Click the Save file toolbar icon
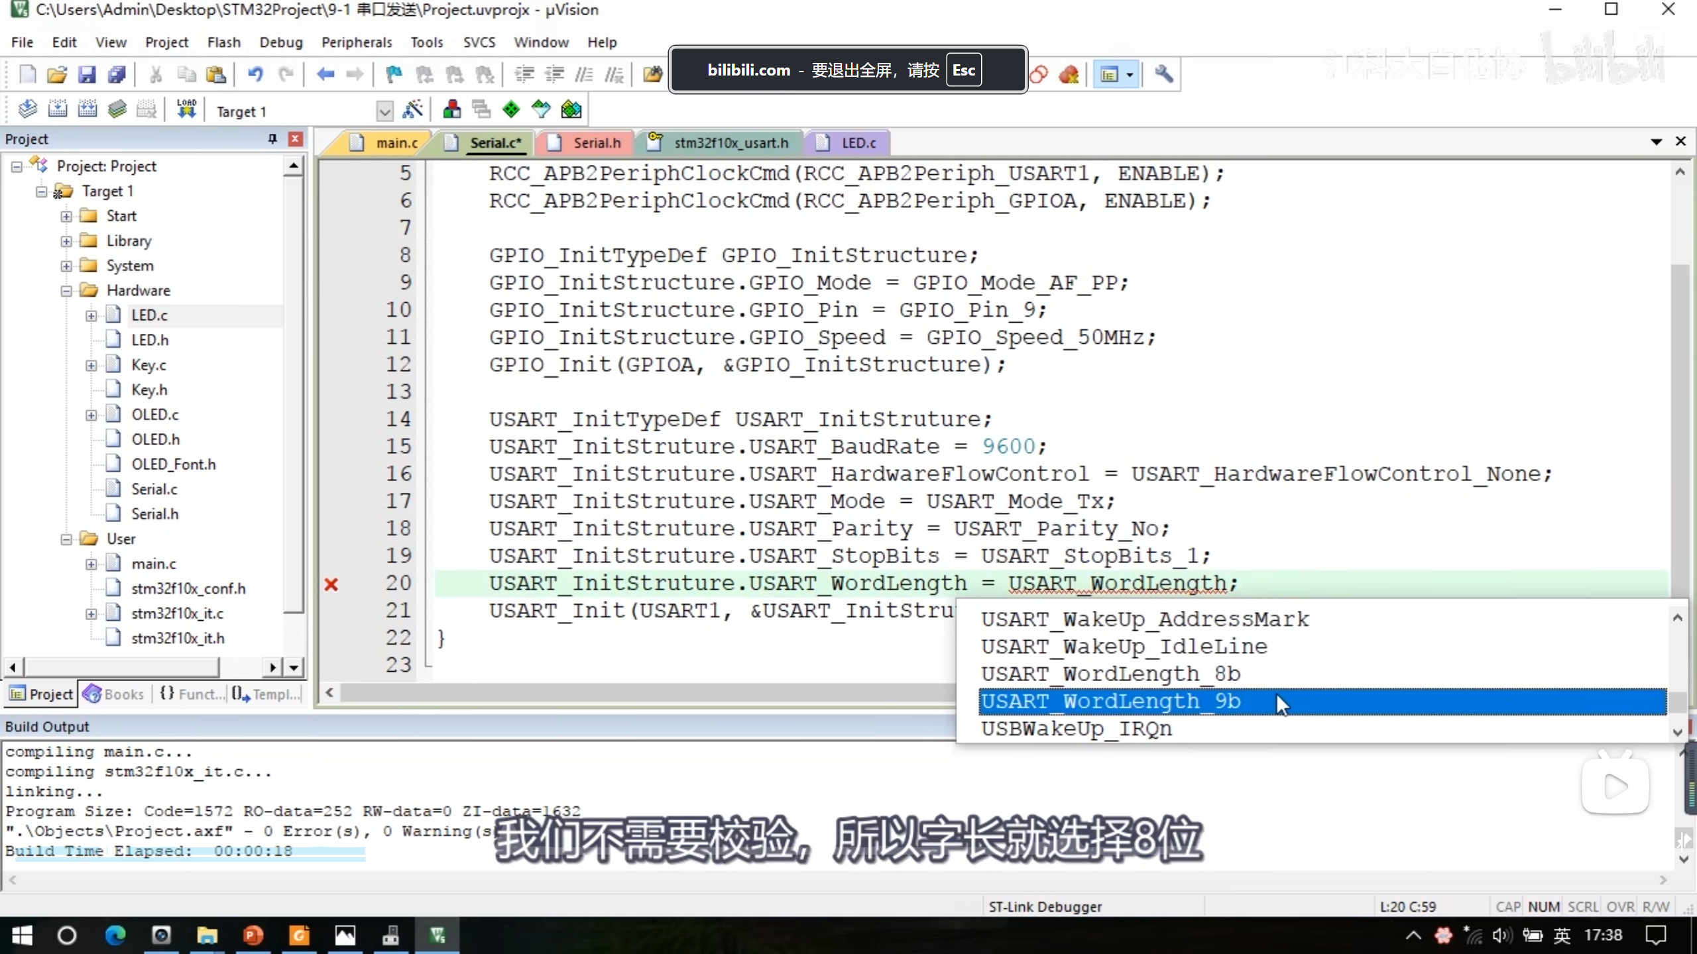1697x954 pixels. (87, 74)
